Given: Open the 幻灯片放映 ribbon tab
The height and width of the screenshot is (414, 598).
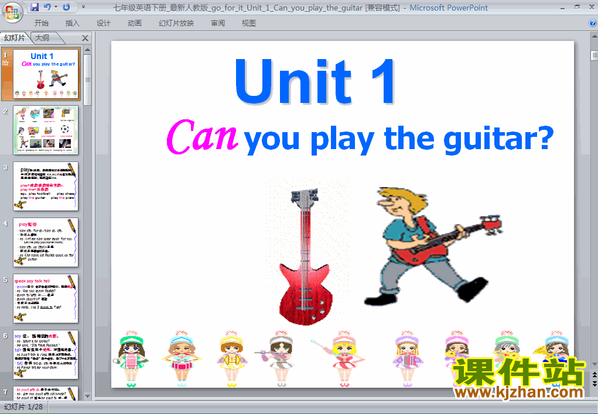Looking at the screenshot, I should (x=176, y=23).
